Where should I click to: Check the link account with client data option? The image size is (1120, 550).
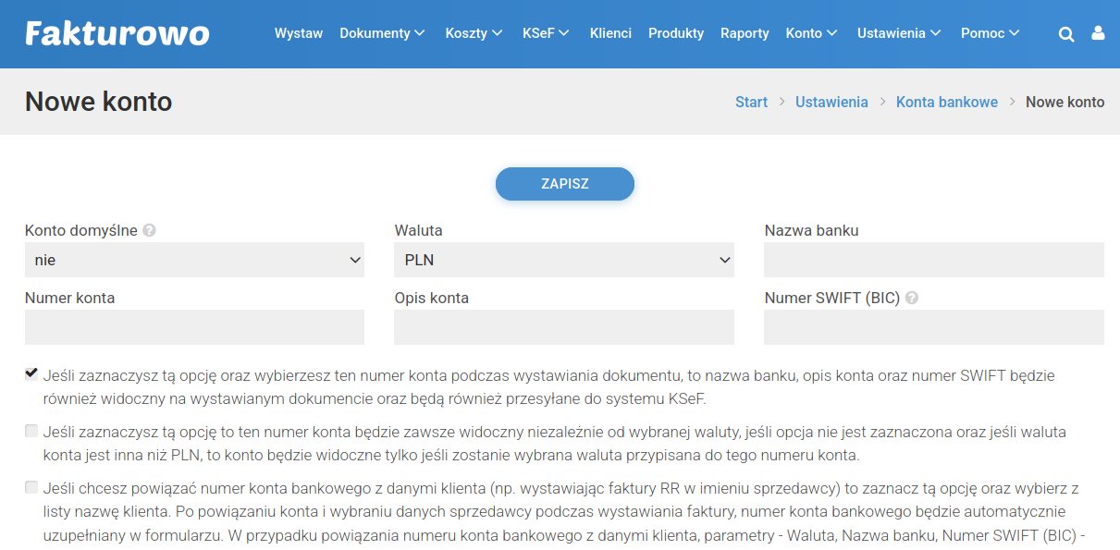(x=31, y=487)
